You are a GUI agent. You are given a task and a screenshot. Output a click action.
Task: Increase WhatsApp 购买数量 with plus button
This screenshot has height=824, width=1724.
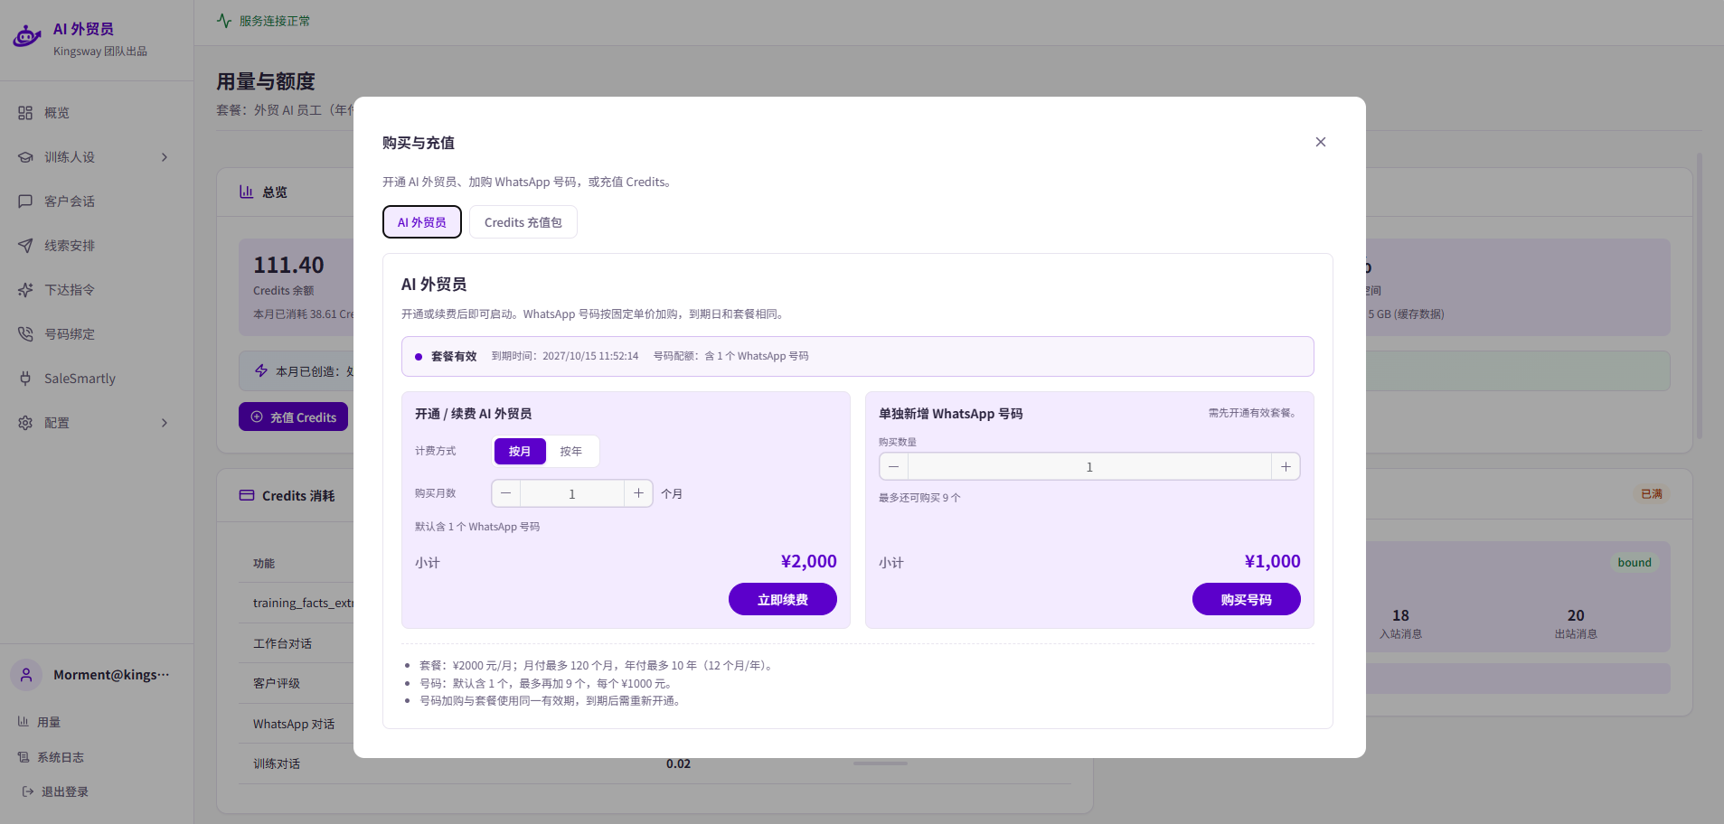pyautogui.click(x=1286, y=466)
